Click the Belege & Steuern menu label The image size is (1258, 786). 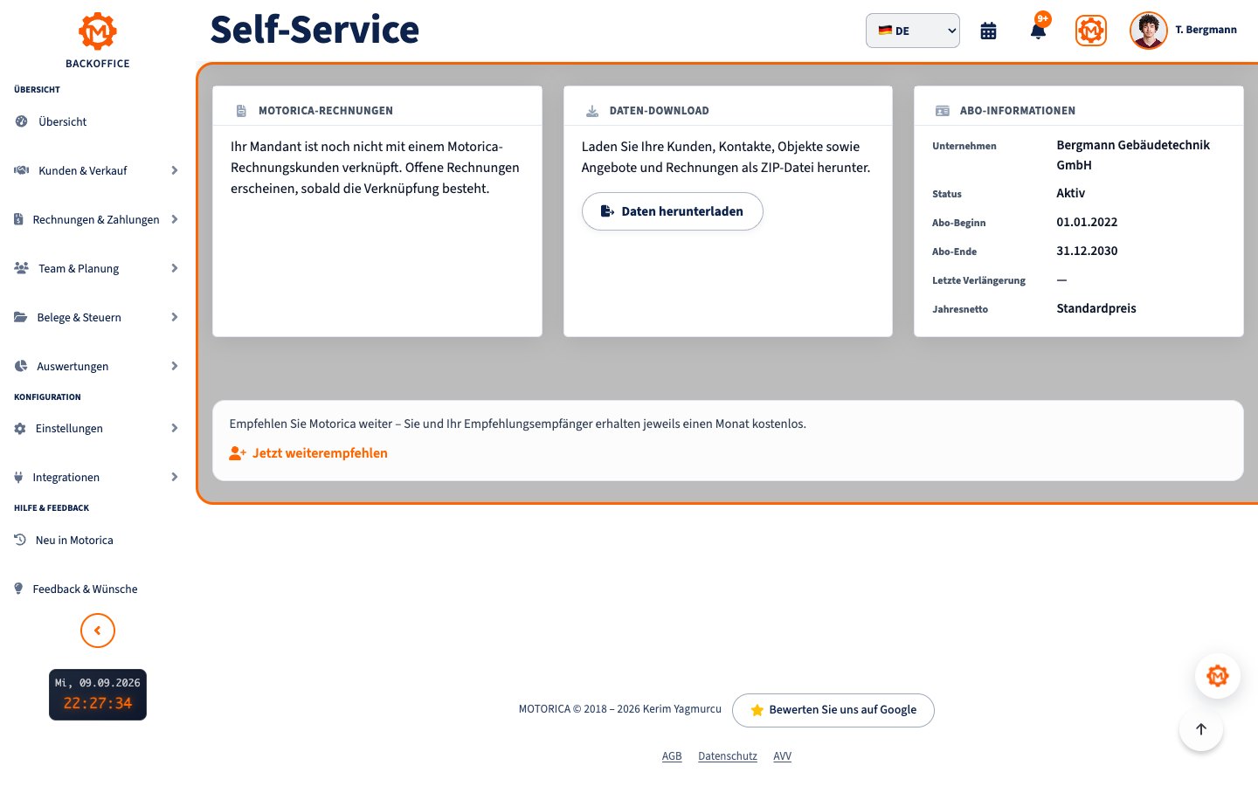click(79, 317)
